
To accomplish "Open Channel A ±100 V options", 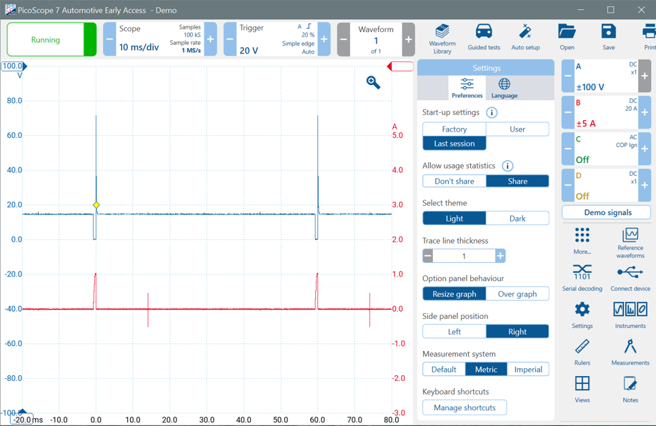I will [x=606, y=76].
